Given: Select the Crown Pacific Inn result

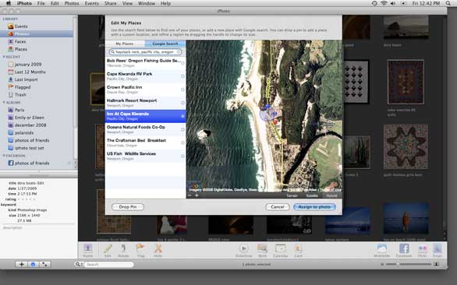Looking at the screenshot, I should point(145,90).
